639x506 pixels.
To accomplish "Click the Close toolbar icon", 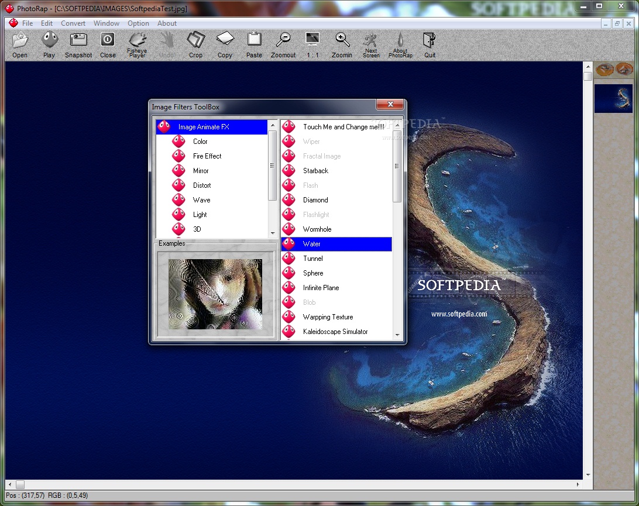I will pyautogui.click(x=108, y=45).
